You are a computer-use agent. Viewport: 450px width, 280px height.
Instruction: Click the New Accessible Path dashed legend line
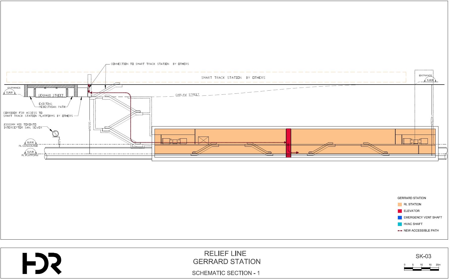[x=400, y=231]
